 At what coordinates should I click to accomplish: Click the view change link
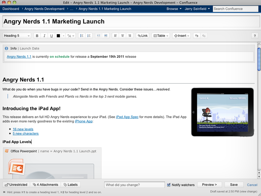(249, 191)
